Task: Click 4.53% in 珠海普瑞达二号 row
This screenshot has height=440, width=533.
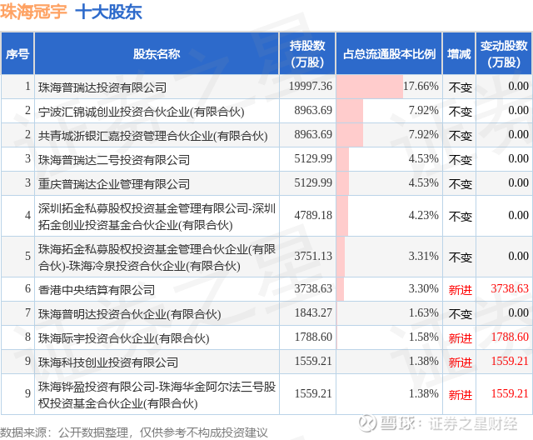Action: (x=424, y=158)
